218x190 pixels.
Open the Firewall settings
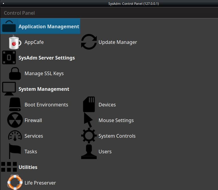pos(33,120)
